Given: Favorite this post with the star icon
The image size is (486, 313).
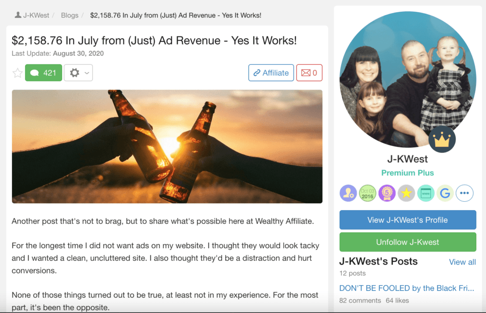Looking at the screenshot, I should (18, 73).
